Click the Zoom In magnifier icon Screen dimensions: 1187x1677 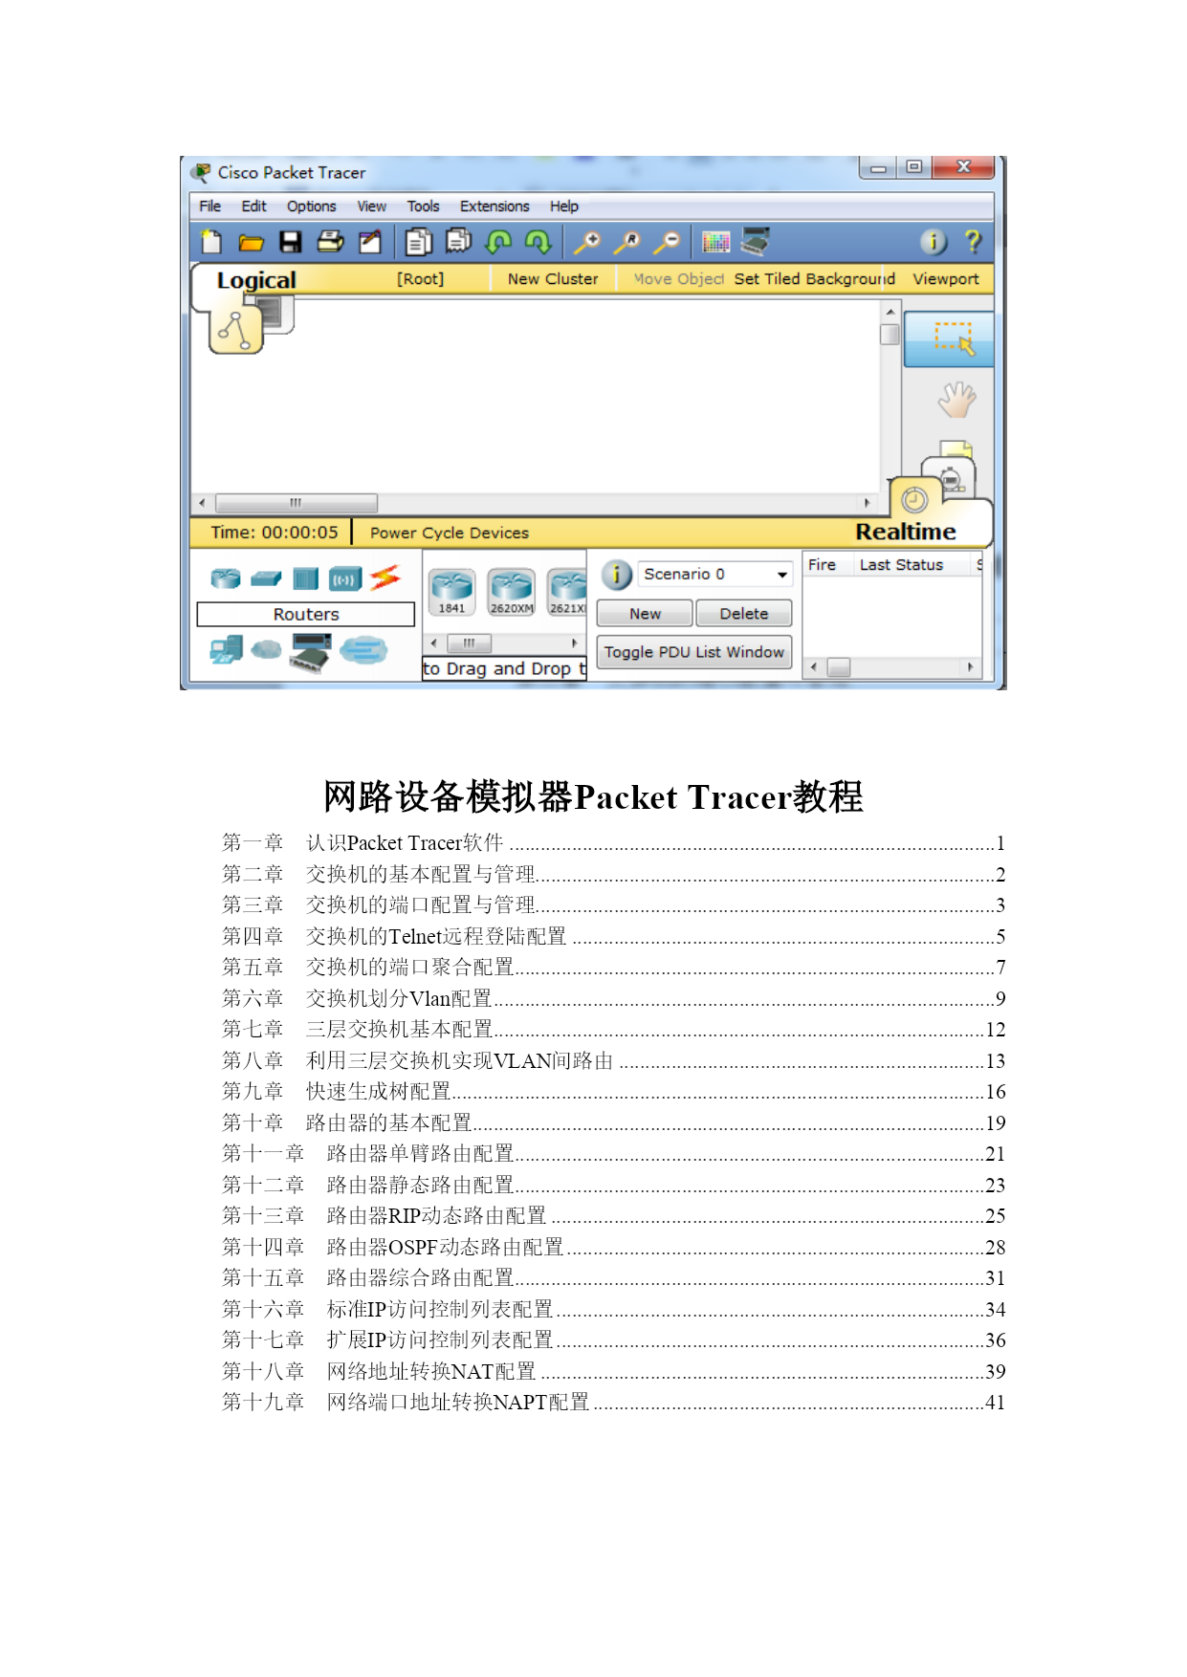pyautogui.click(x=586, y=242)
